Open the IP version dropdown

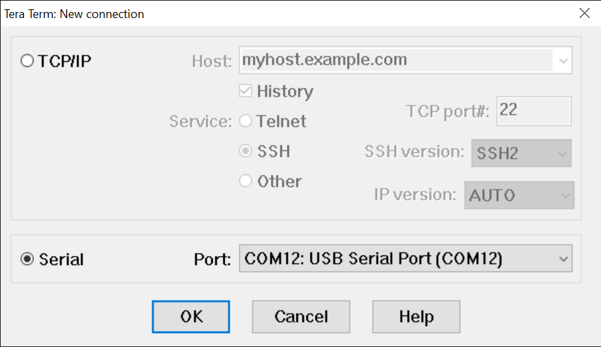point(519,196)
